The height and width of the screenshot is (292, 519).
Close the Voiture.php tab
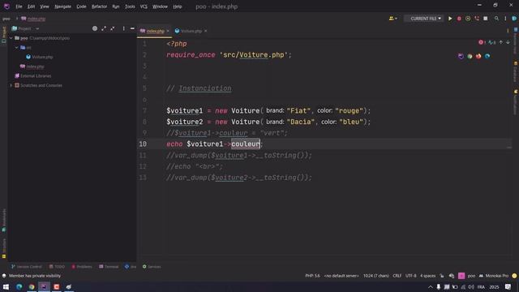tap(205, 31)
